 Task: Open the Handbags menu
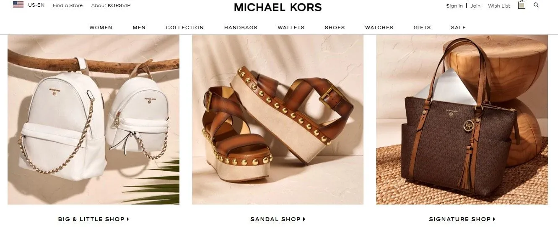[x=241, y=28]
